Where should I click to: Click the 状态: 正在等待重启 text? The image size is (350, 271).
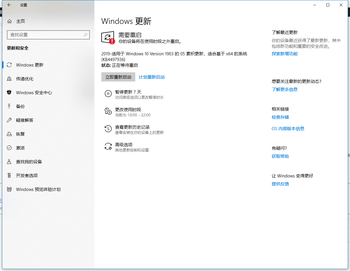click(119, 65)
